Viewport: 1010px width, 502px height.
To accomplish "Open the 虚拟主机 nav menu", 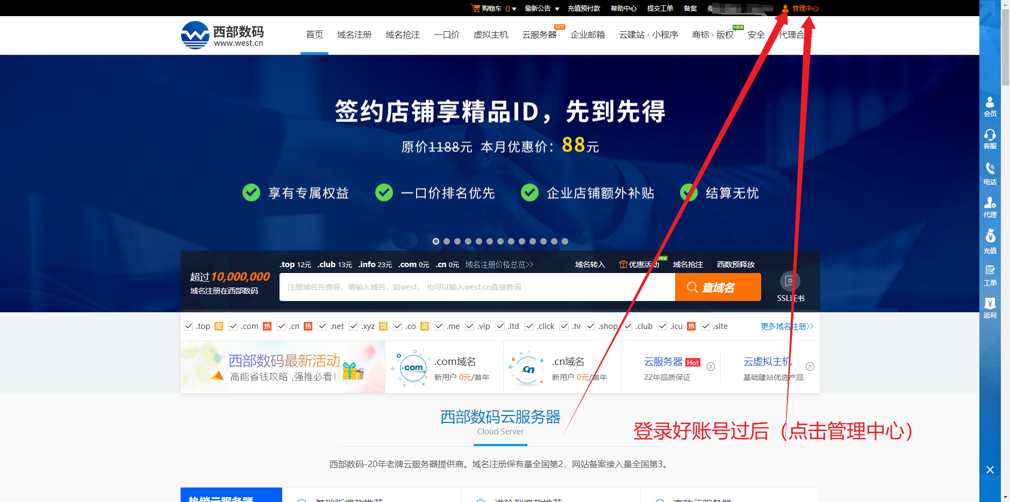I will [491, 34].
